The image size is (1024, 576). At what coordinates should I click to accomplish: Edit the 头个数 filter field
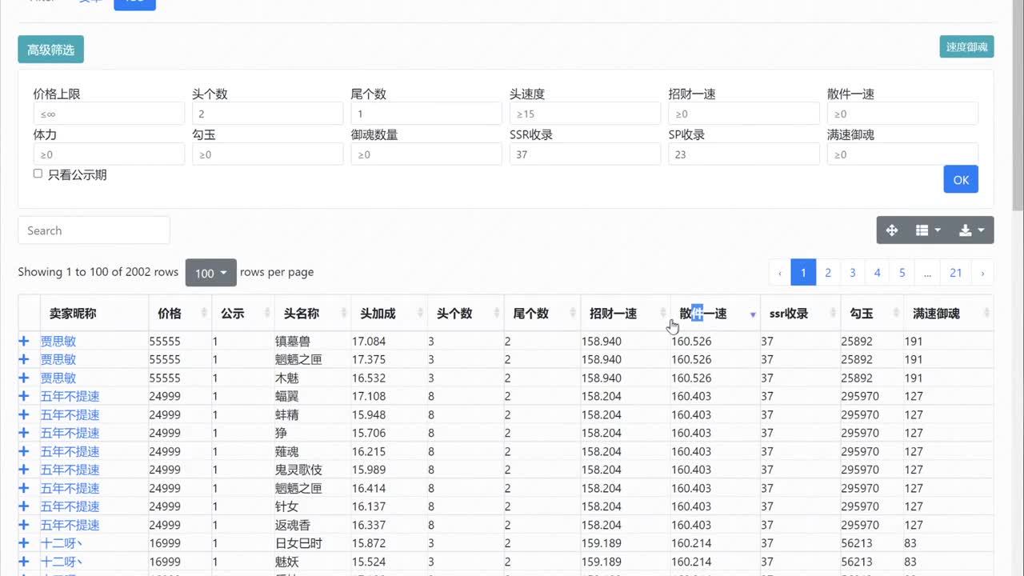(267, 114)
